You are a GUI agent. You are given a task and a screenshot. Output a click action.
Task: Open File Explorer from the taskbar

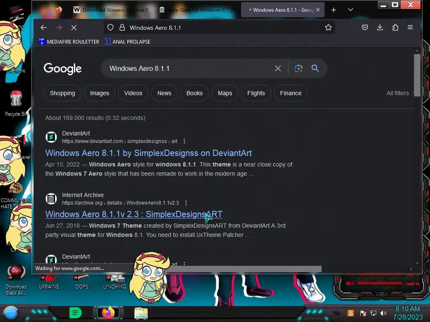coord(141,313)
